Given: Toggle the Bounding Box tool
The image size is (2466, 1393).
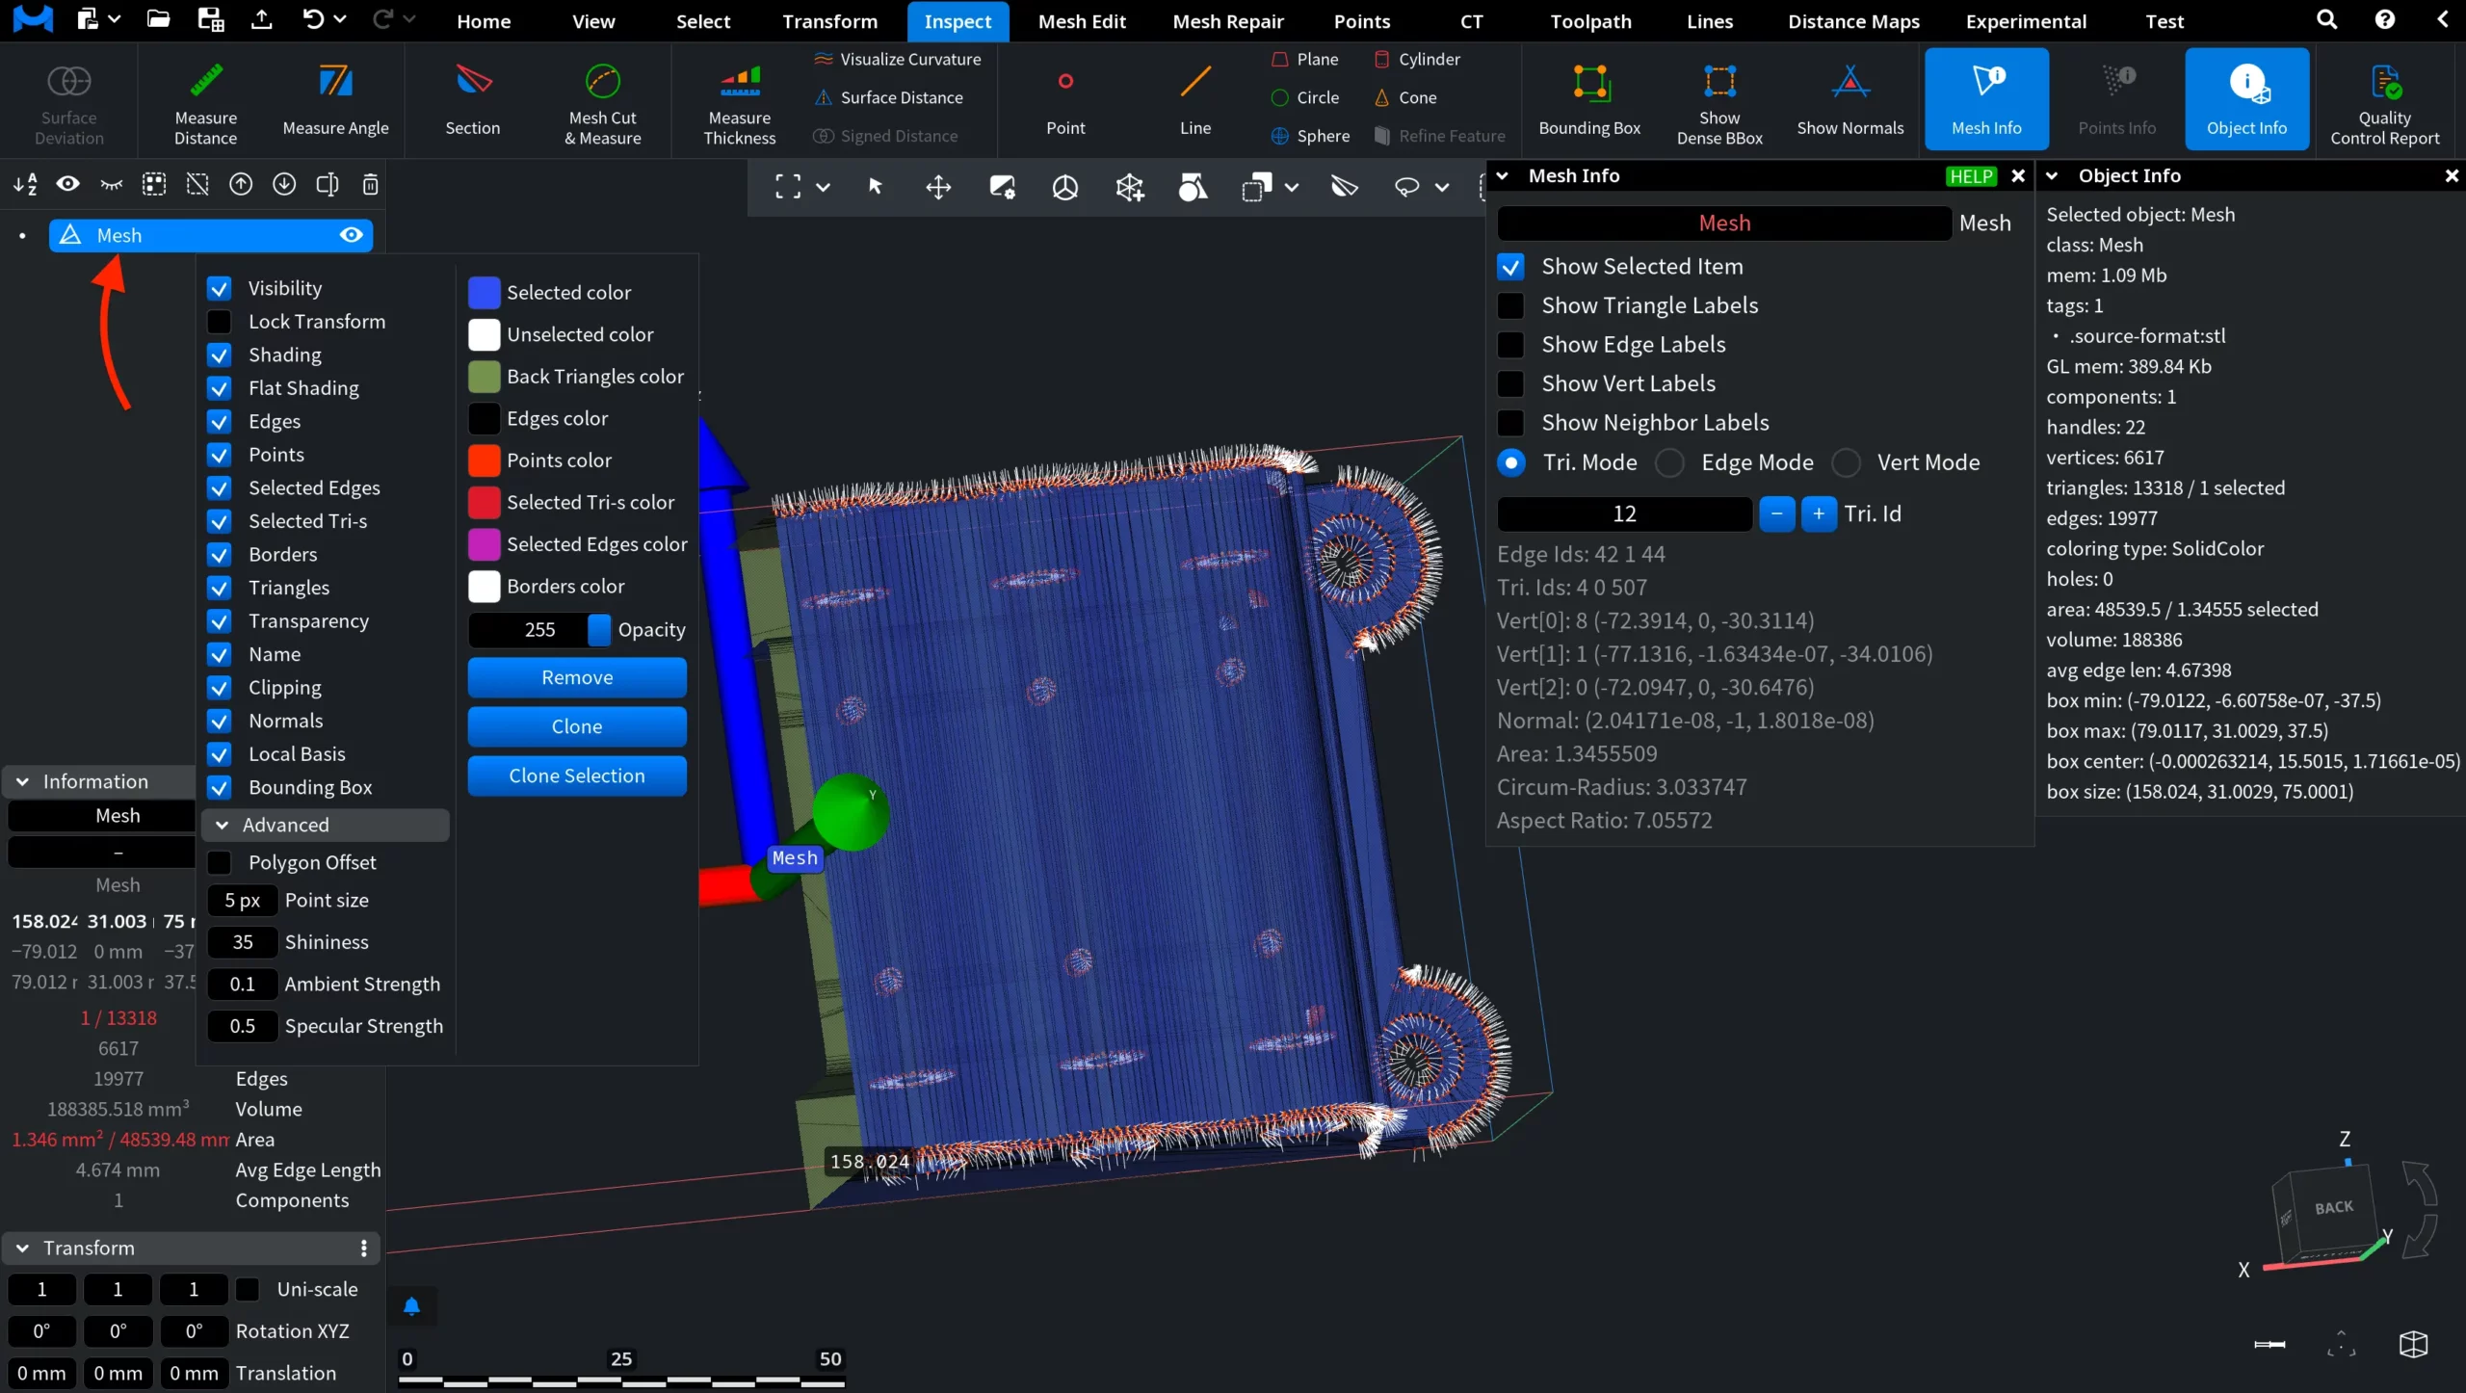Looking at the screenshot, I should (x=1589, y=99).
